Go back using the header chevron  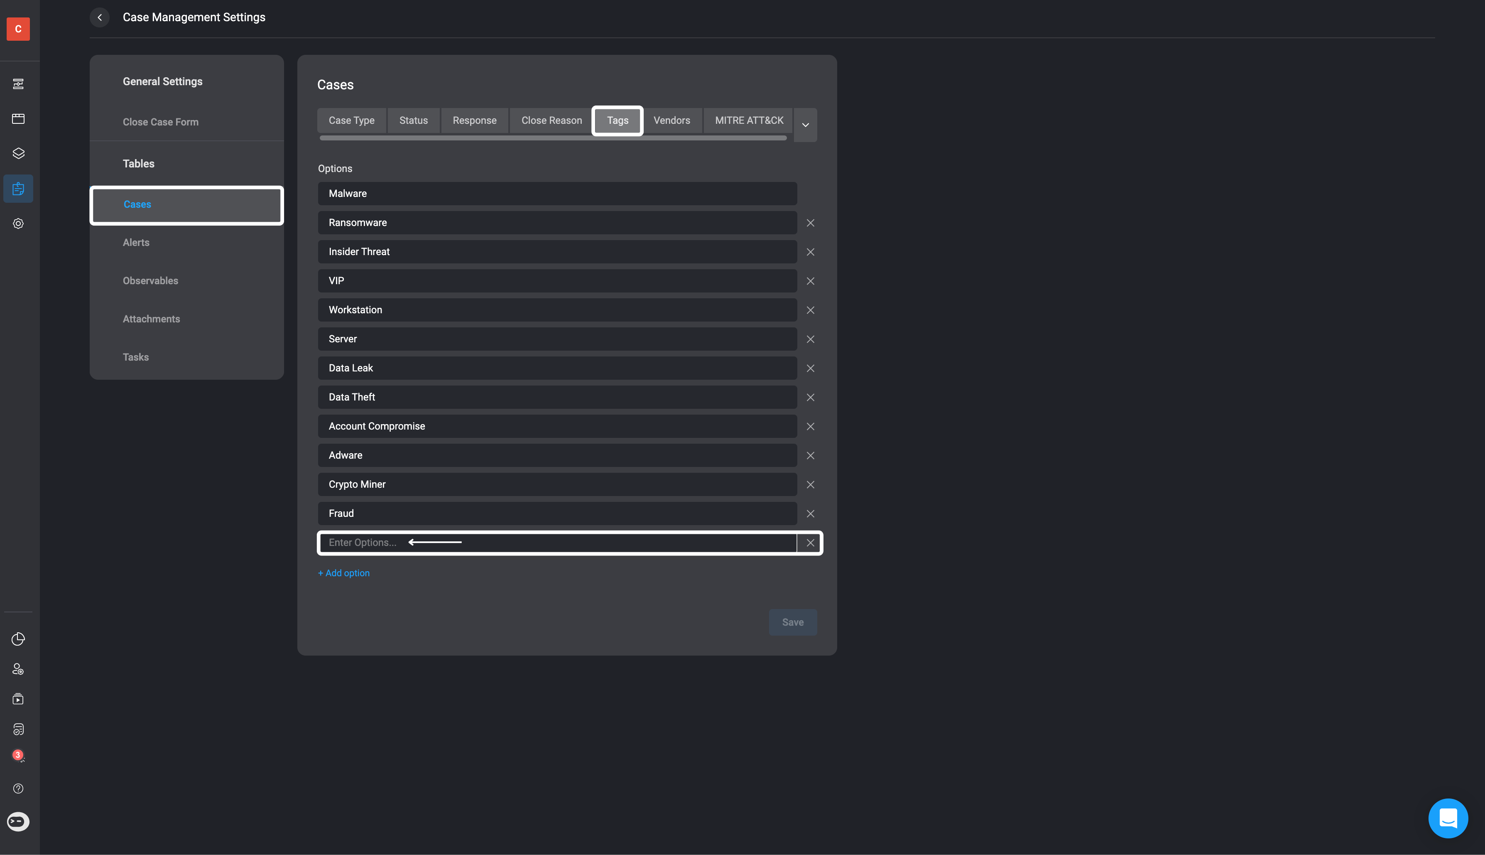click(x=100, y=17)
